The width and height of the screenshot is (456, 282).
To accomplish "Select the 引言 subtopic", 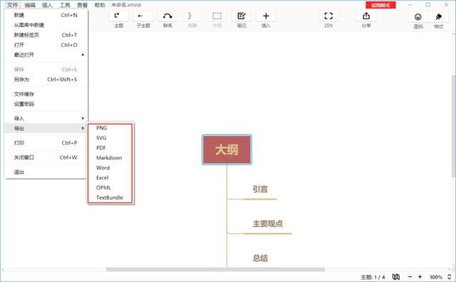I will click(260, 190).
